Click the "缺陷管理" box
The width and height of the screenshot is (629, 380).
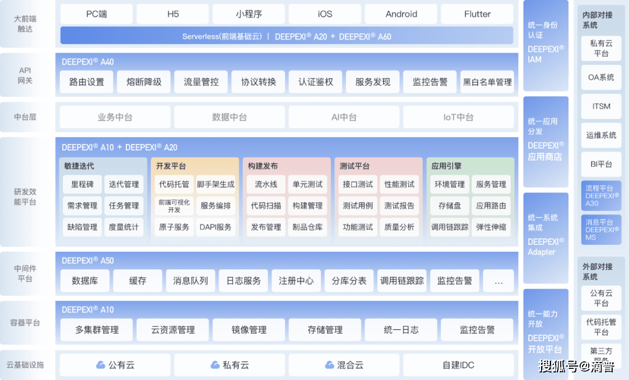click(x=82, y=227)
